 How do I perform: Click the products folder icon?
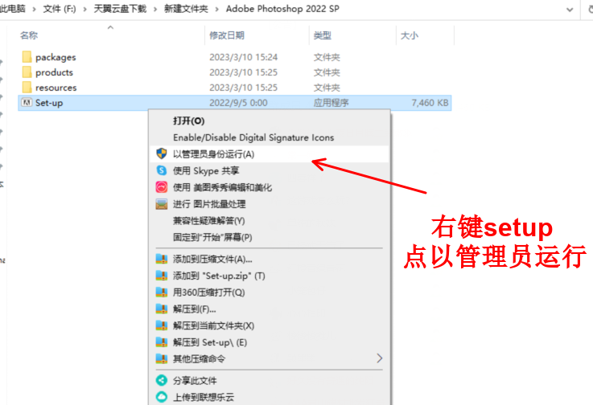[27, 72]
